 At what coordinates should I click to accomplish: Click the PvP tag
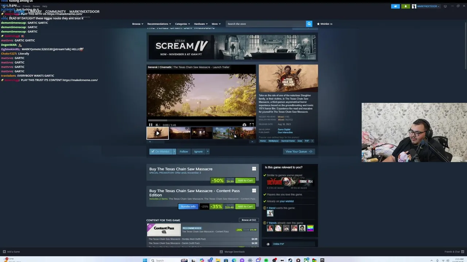pos(306,141)
